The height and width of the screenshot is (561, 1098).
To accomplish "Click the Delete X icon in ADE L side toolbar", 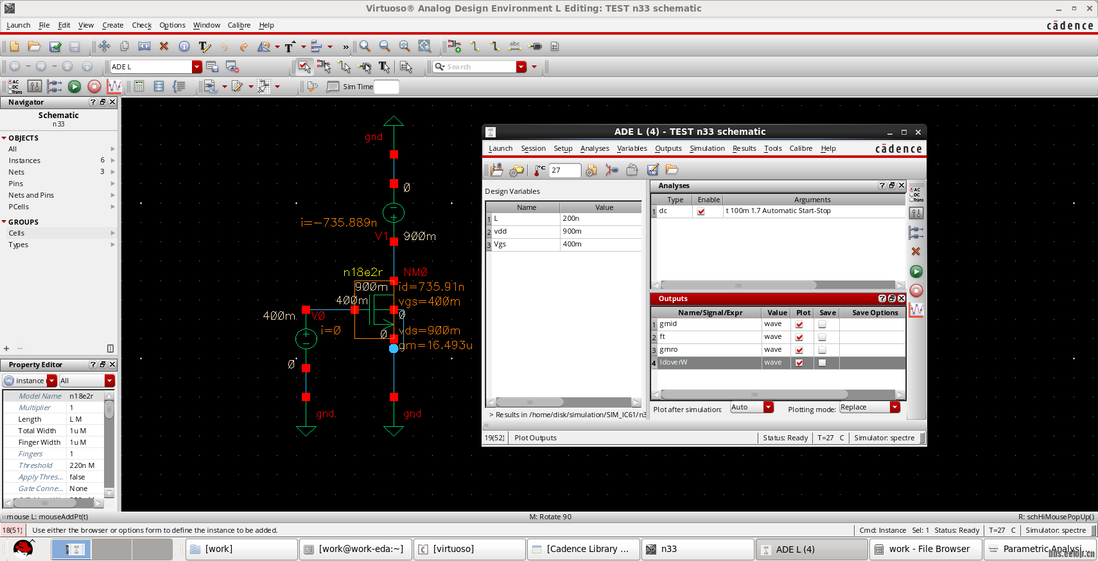I will click(916, 252).
